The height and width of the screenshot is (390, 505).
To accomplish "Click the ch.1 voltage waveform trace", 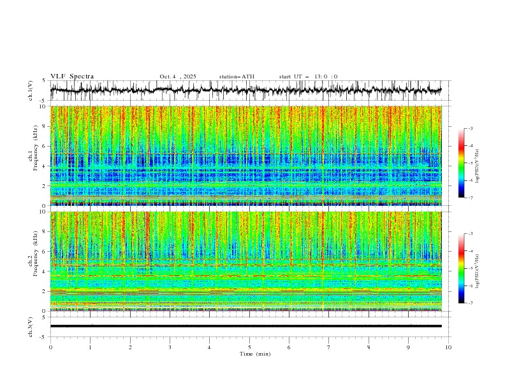I will coord(245,90).
